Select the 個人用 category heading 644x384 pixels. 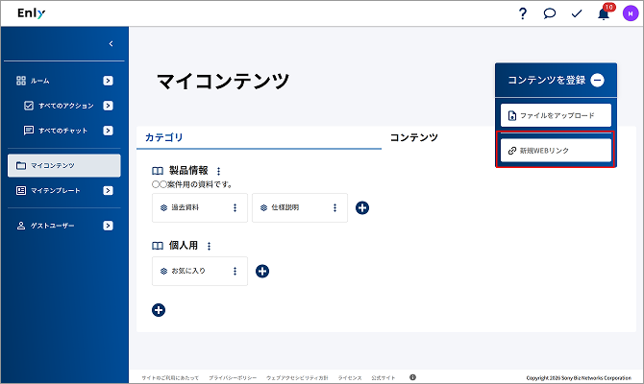click(184, 246)
